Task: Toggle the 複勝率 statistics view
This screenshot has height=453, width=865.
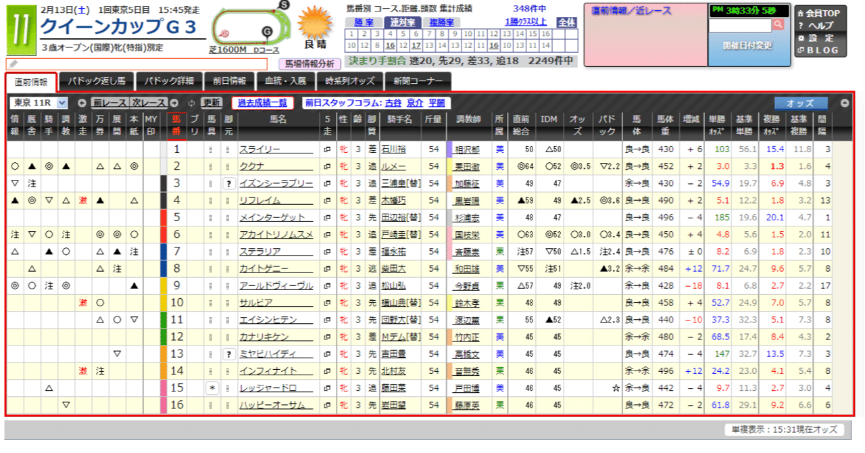Action: pos(442,22)
